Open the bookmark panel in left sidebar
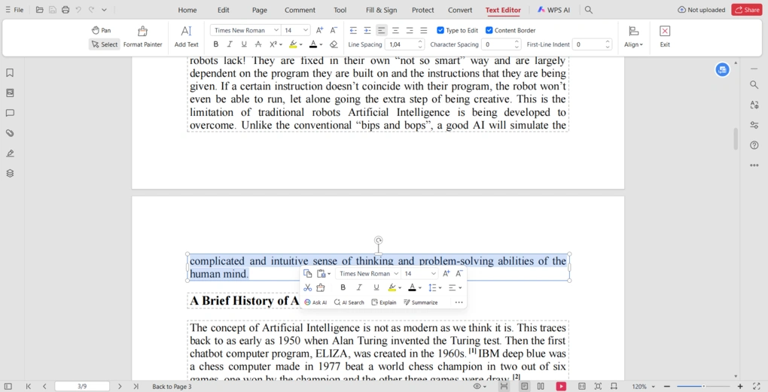768x392 pixels. coord(10,73)
